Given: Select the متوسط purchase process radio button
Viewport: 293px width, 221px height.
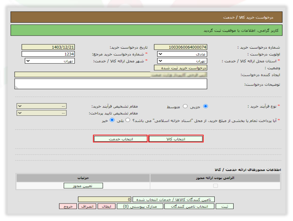Looking at the screenshot, I should tap(185, 106).
